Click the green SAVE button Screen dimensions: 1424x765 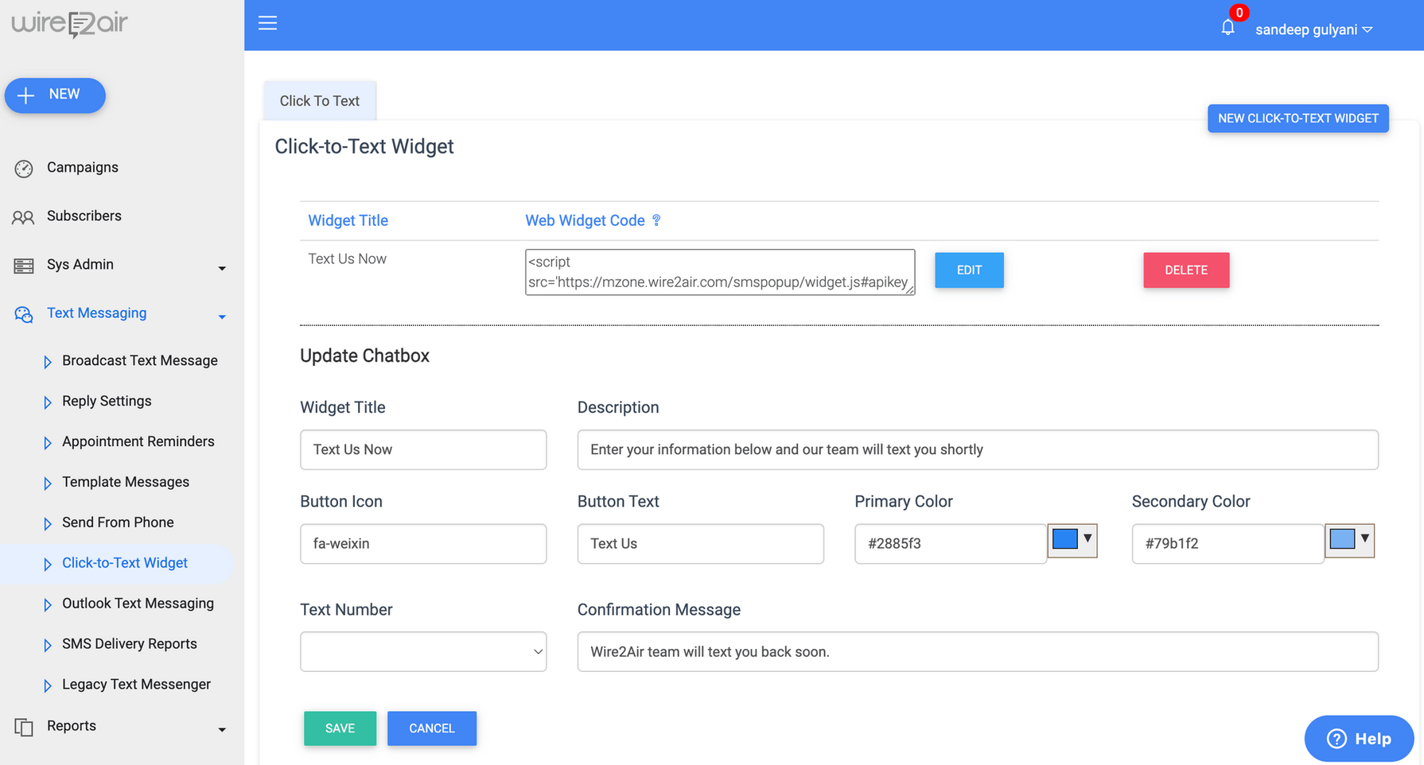340,728
